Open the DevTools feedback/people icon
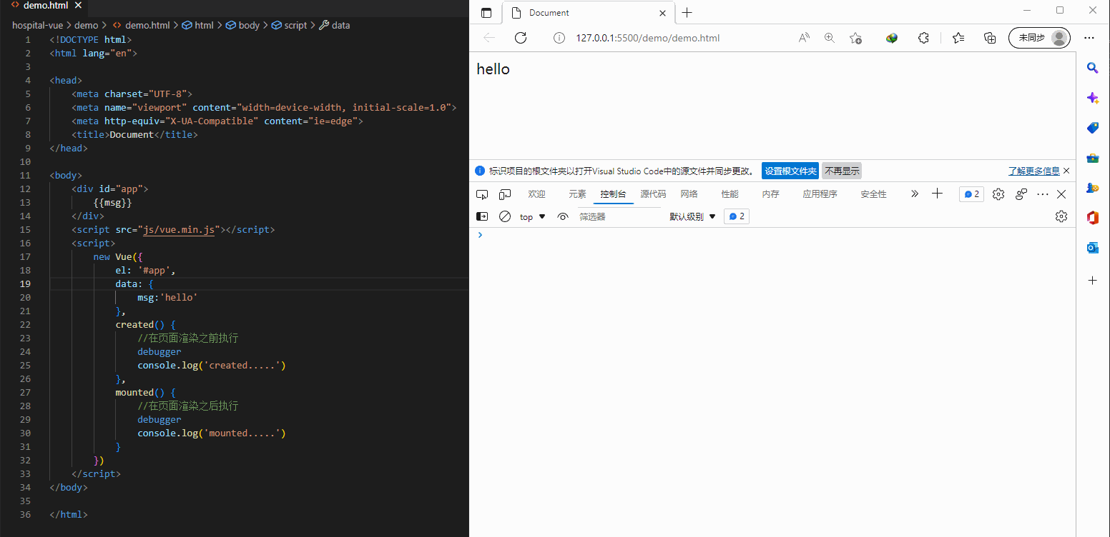 point(1021,194)
